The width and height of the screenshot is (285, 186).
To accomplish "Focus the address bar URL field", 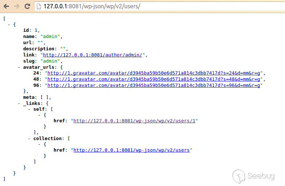I will coord(160,7).
